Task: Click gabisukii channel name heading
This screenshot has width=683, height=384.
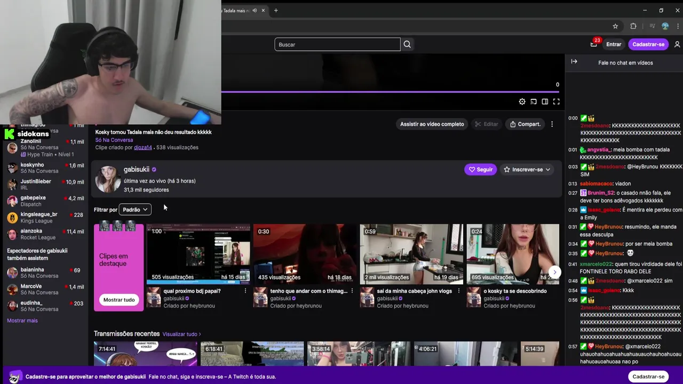Action: pos(137,169)
